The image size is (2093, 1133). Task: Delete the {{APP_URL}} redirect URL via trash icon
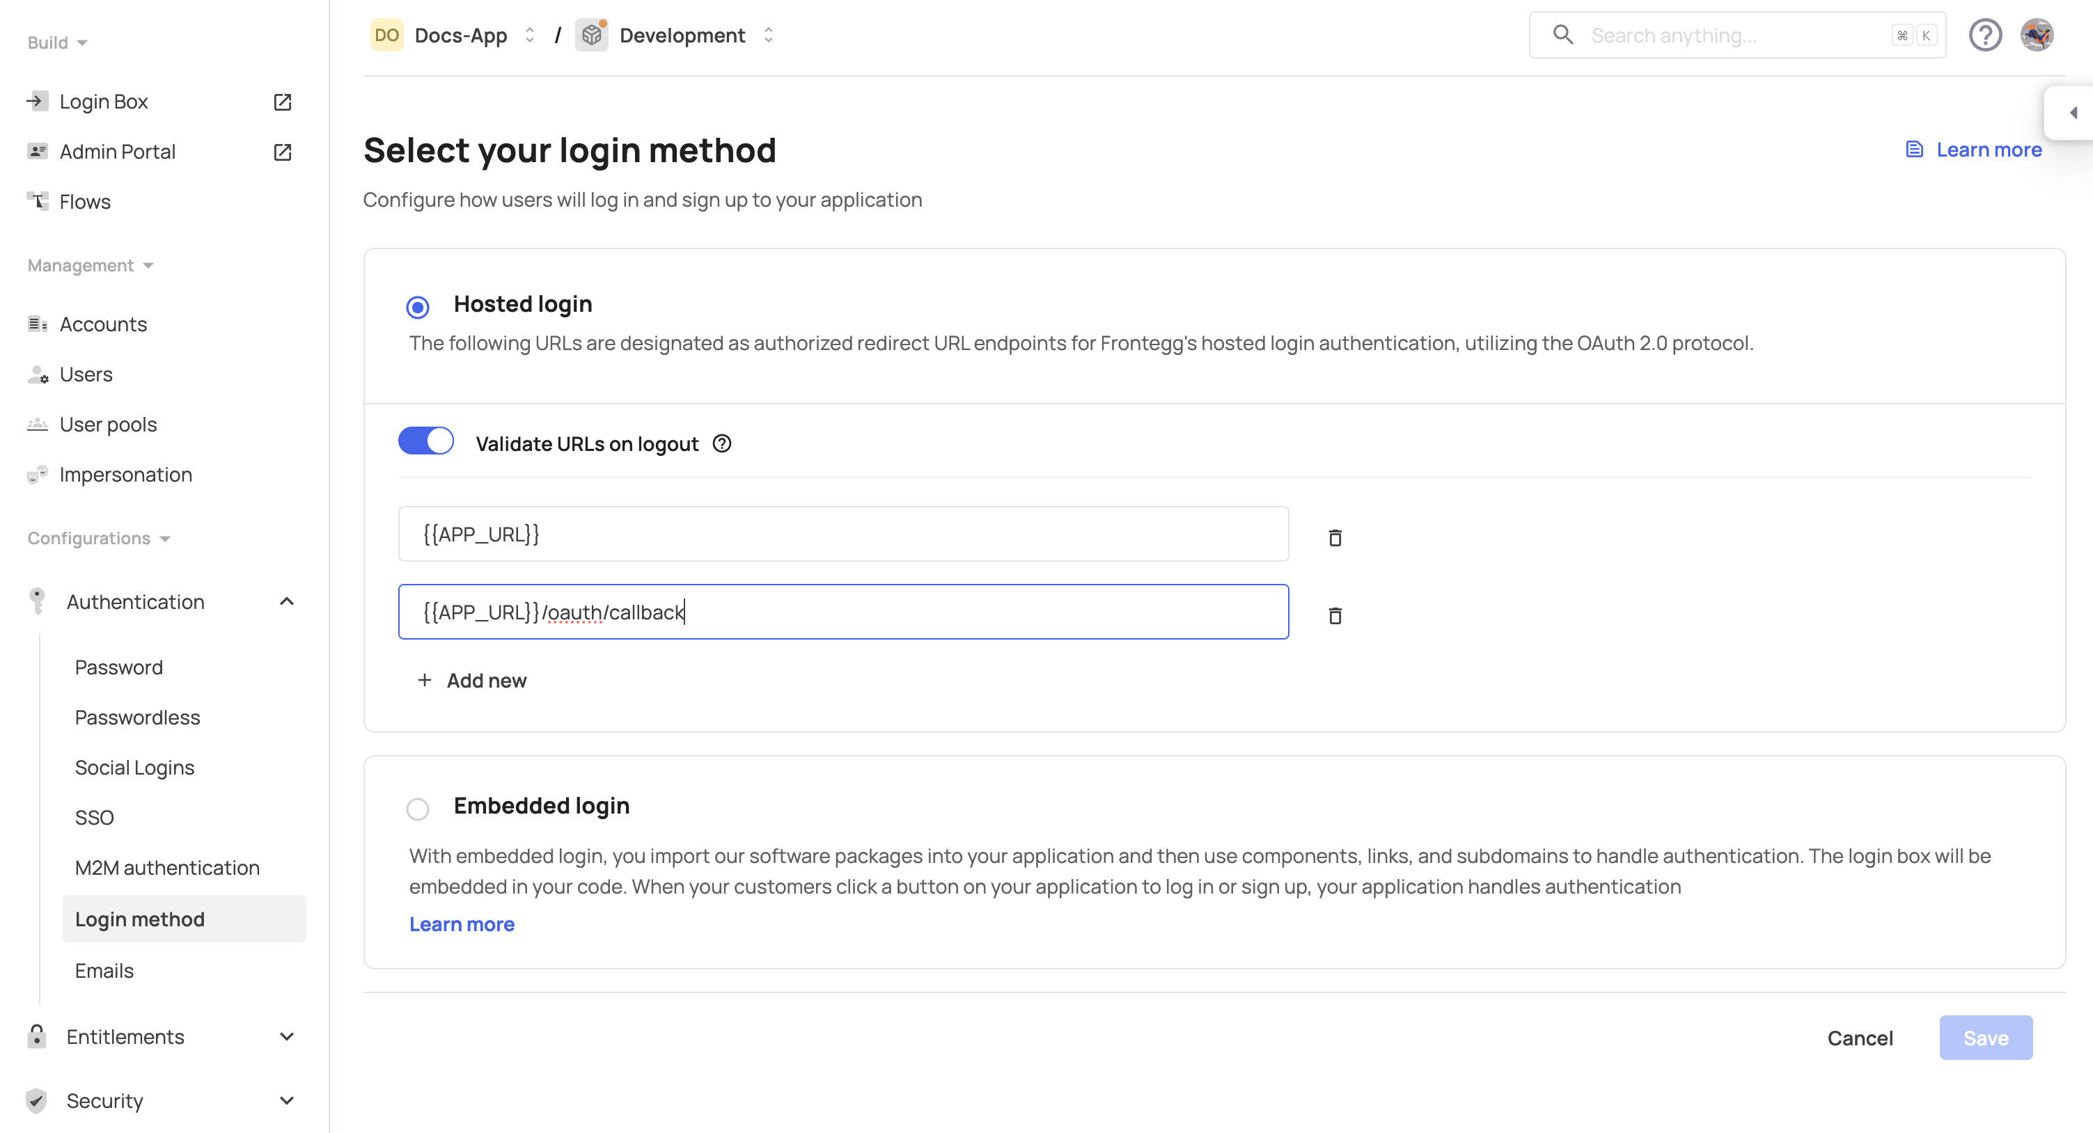click(x=1335, y=538)
